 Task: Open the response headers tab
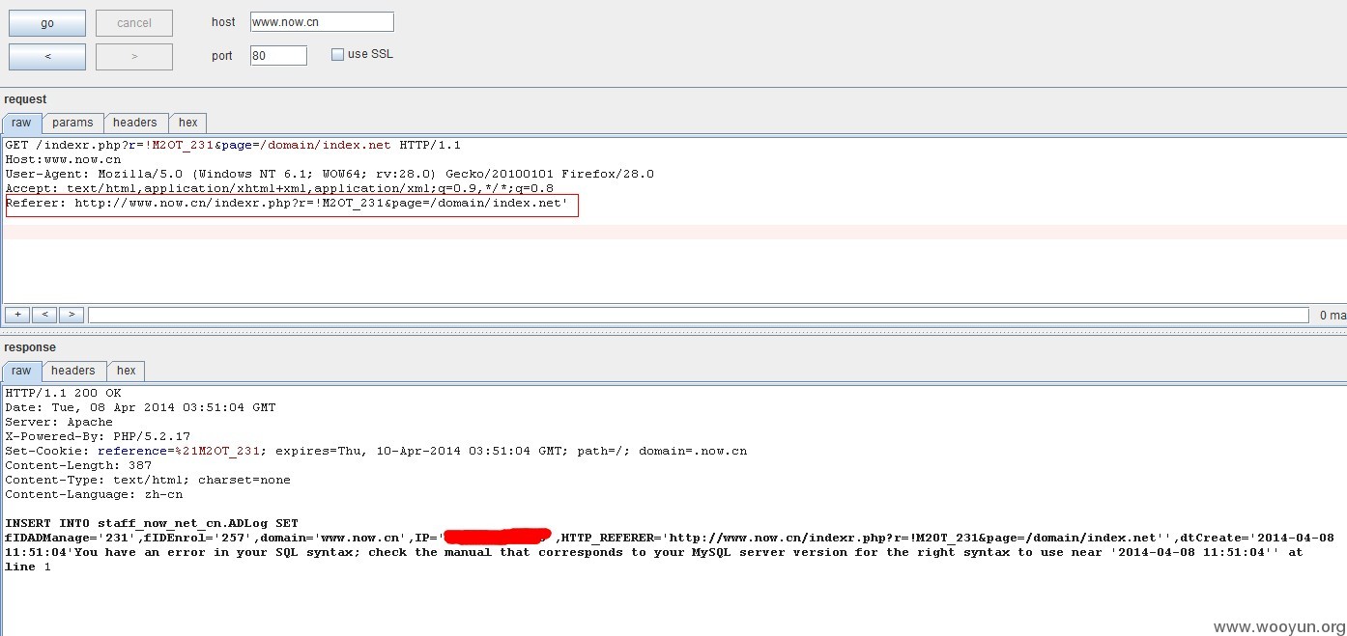pos(73,371)
